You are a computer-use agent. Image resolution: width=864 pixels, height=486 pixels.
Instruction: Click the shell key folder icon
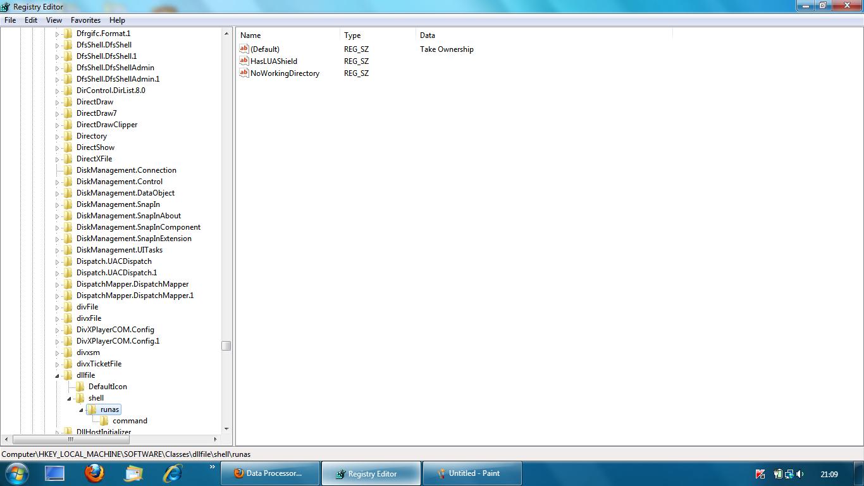point(80,398)
